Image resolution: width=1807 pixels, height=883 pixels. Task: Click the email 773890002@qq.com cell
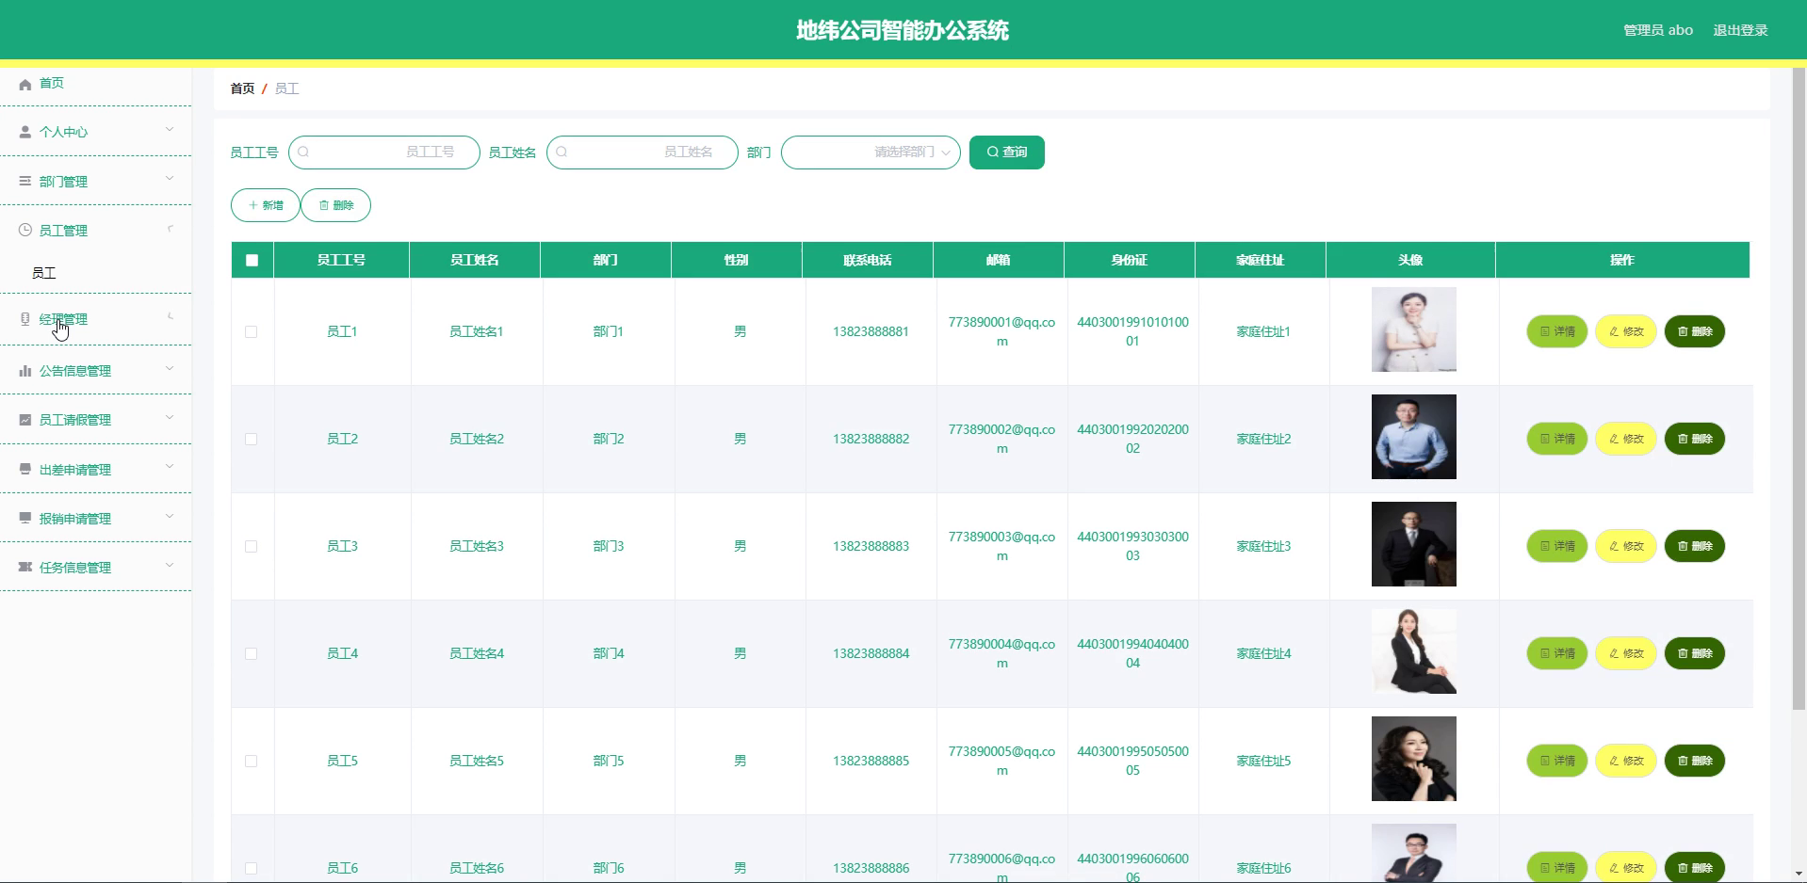click(x=1001, y=439)
